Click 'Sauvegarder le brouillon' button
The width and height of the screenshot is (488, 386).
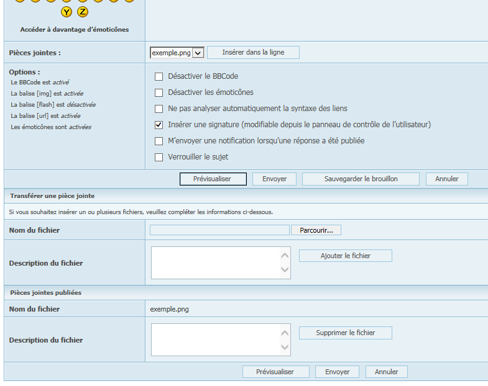pos(361,179)
